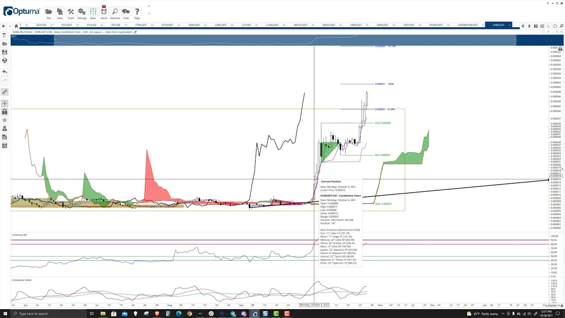Switch to the SAFEMOONUSDT tab
Image resolution: width=565 pixels, height=318 pixels.
pos(468,25)
